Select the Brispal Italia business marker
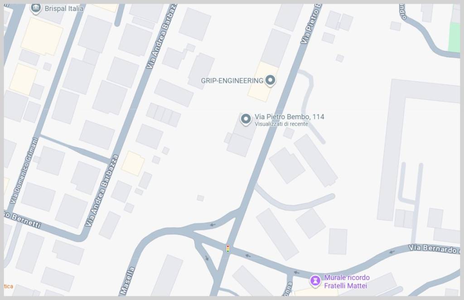 pos(36,8)
